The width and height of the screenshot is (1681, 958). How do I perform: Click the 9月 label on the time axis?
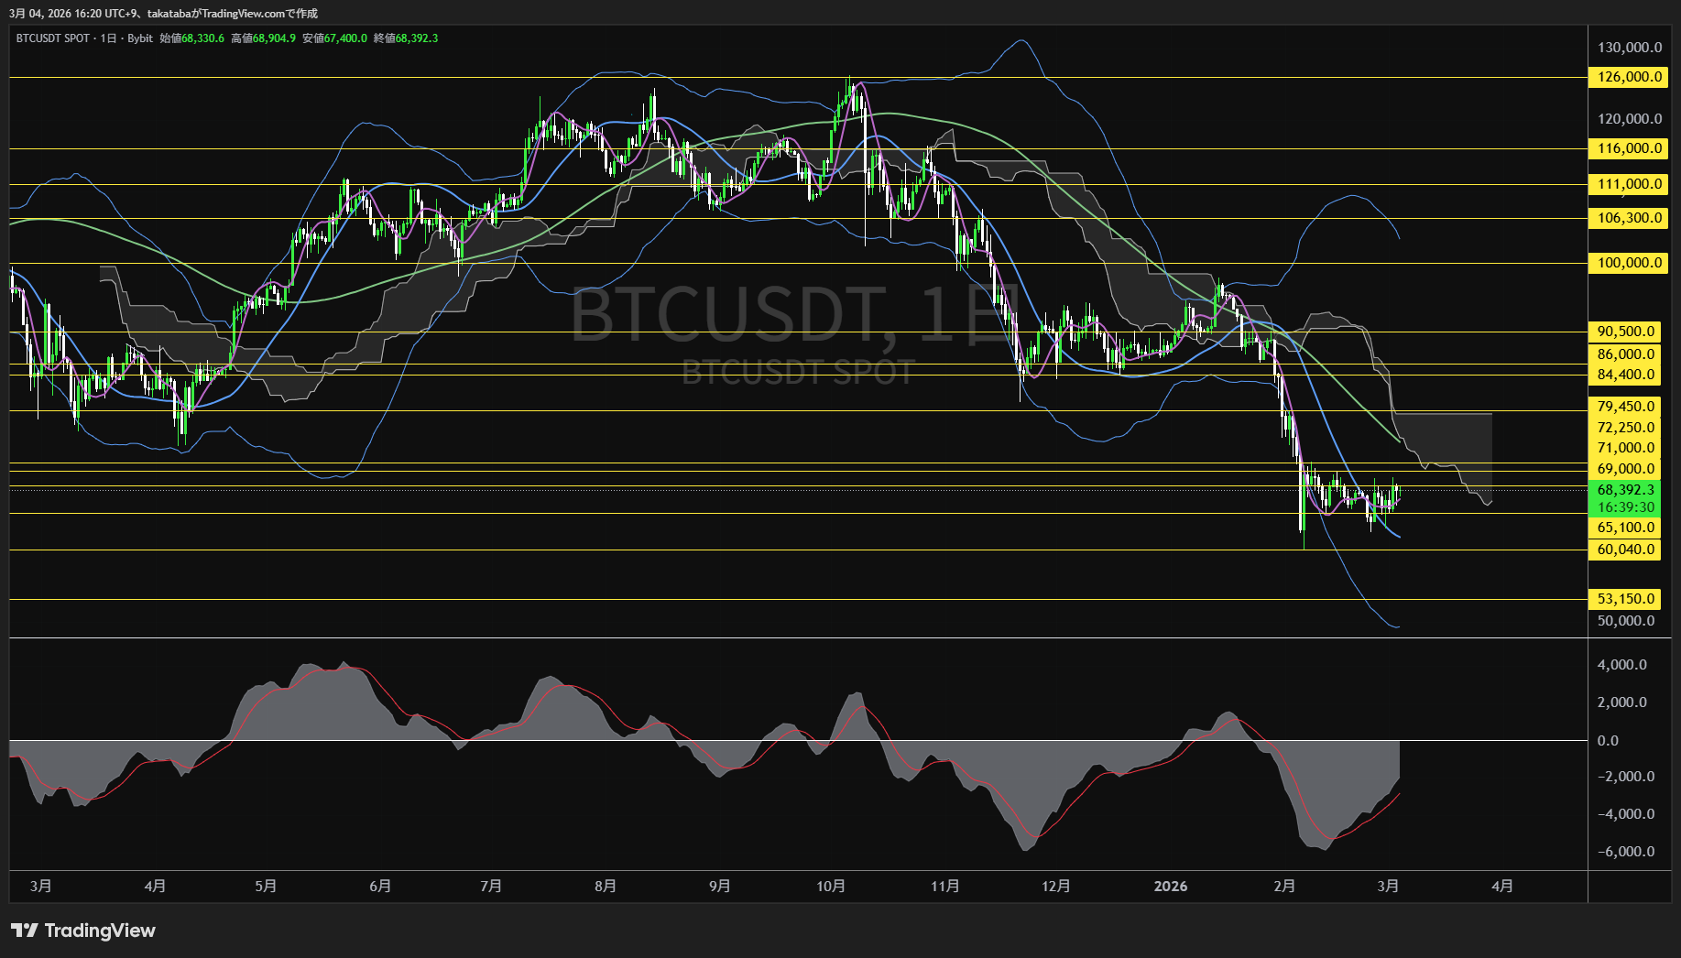tap(720, 887)
